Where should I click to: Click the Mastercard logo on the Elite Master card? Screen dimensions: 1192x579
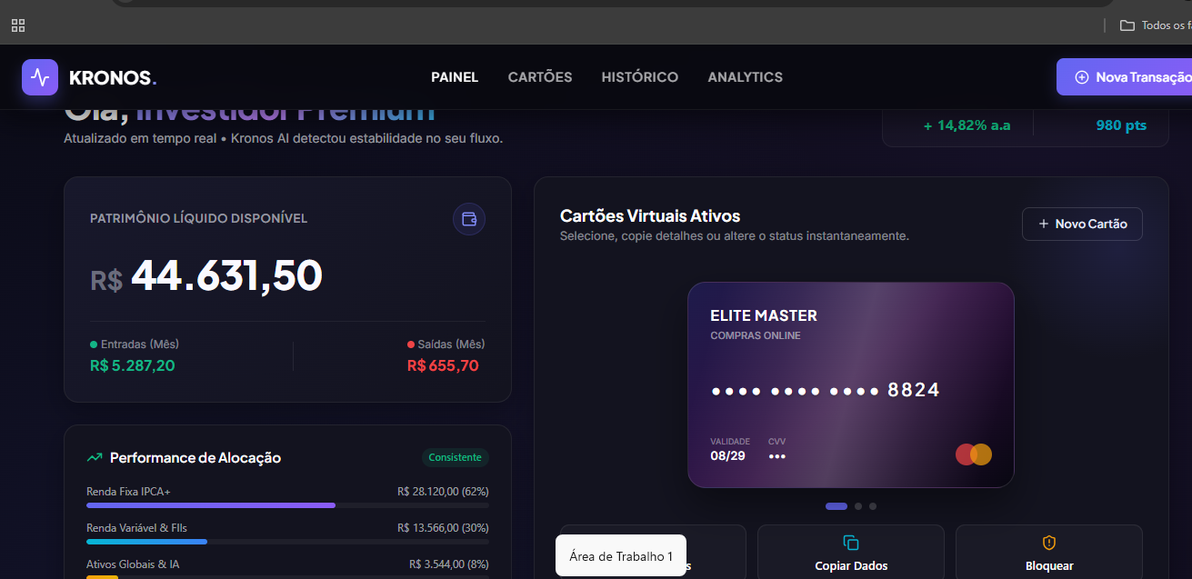coord(974,454)
